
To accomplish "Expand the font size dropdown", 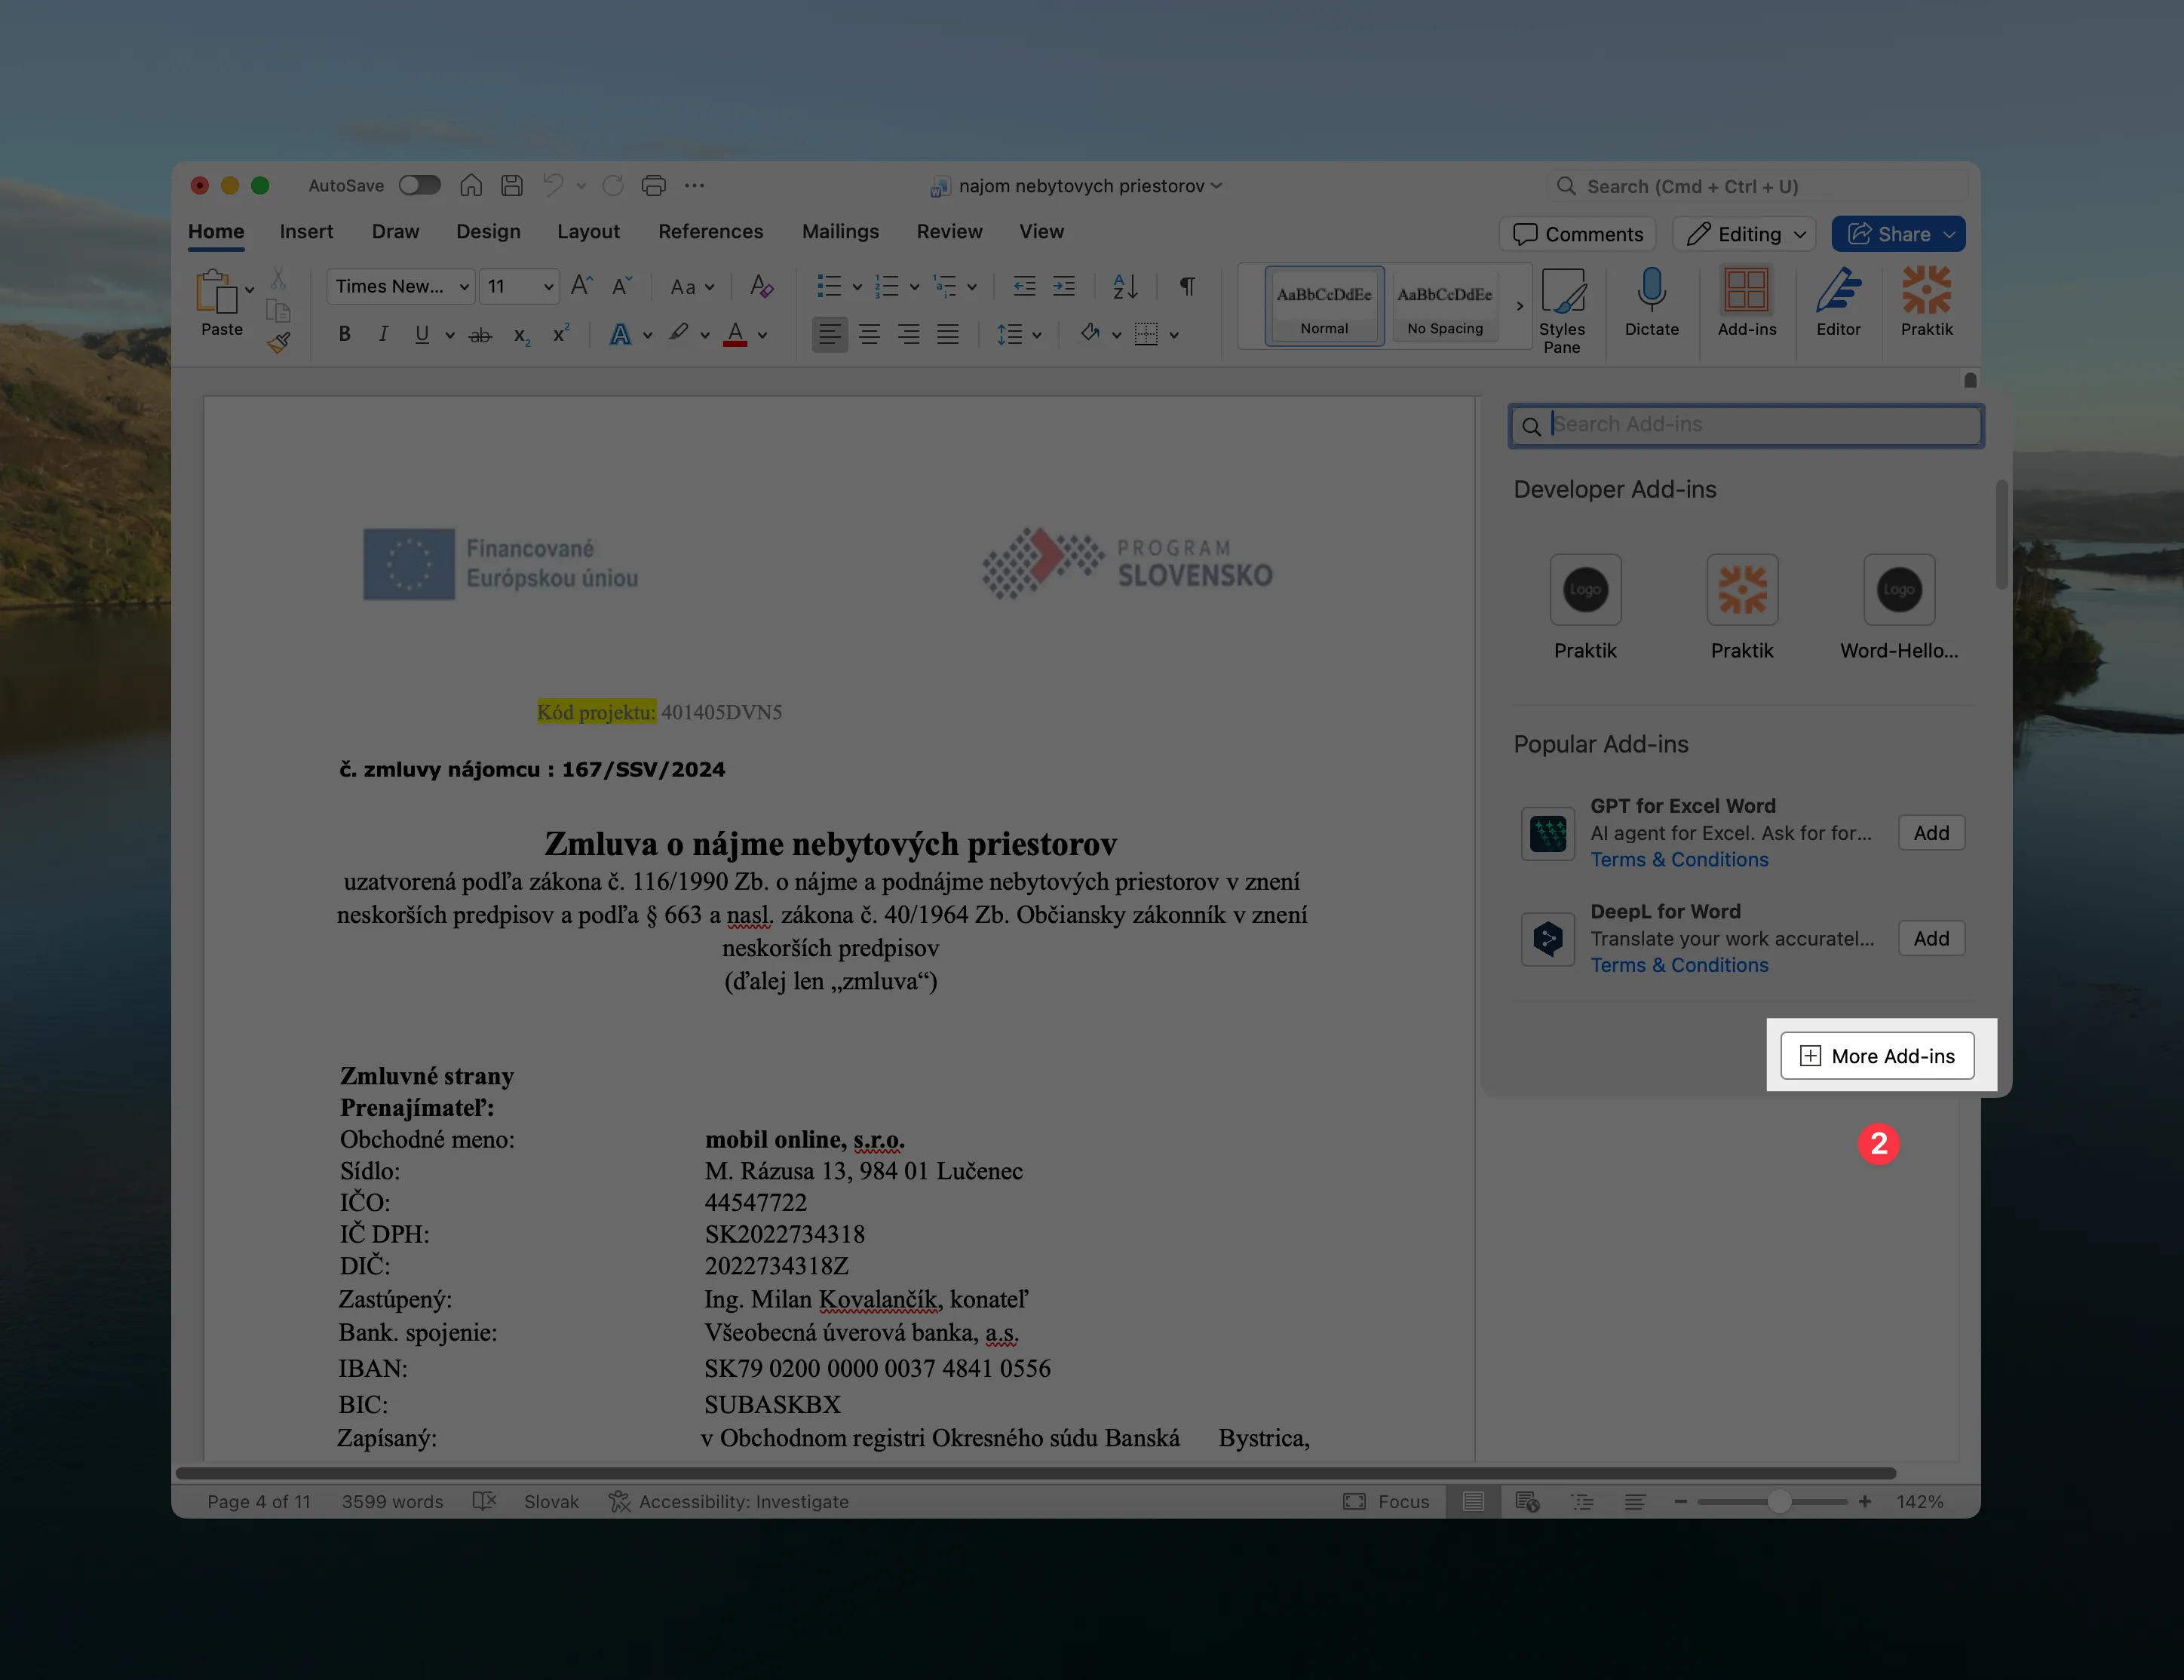I will coord(548,286).
